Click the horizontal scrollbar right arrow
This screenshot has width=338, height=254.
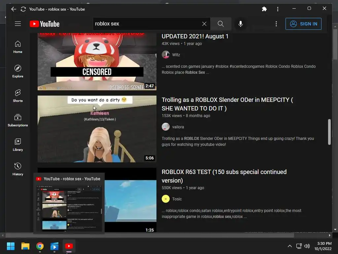click(330, 235)
